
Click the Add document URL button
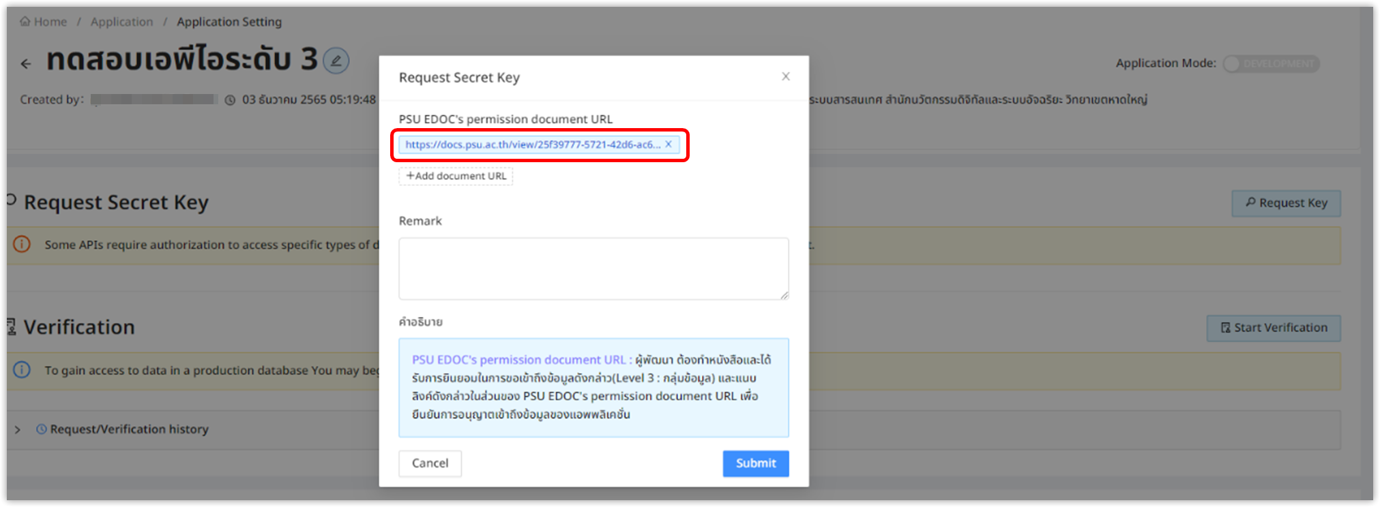click(456, 176)
